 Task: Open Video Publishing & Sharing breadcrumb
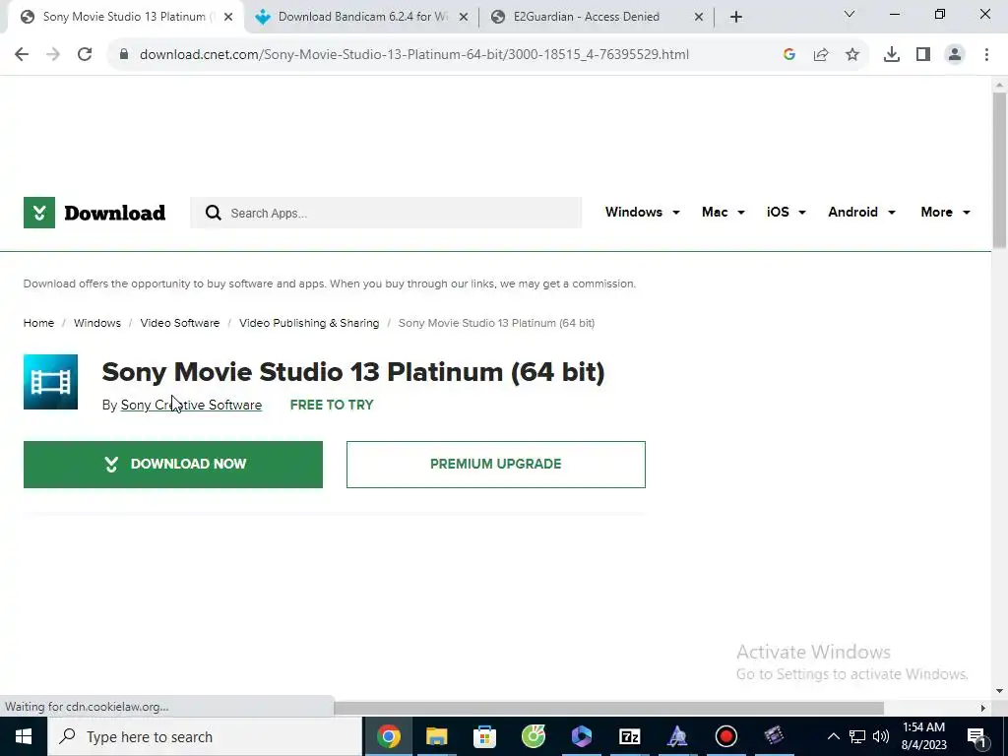tap(309, 323)
